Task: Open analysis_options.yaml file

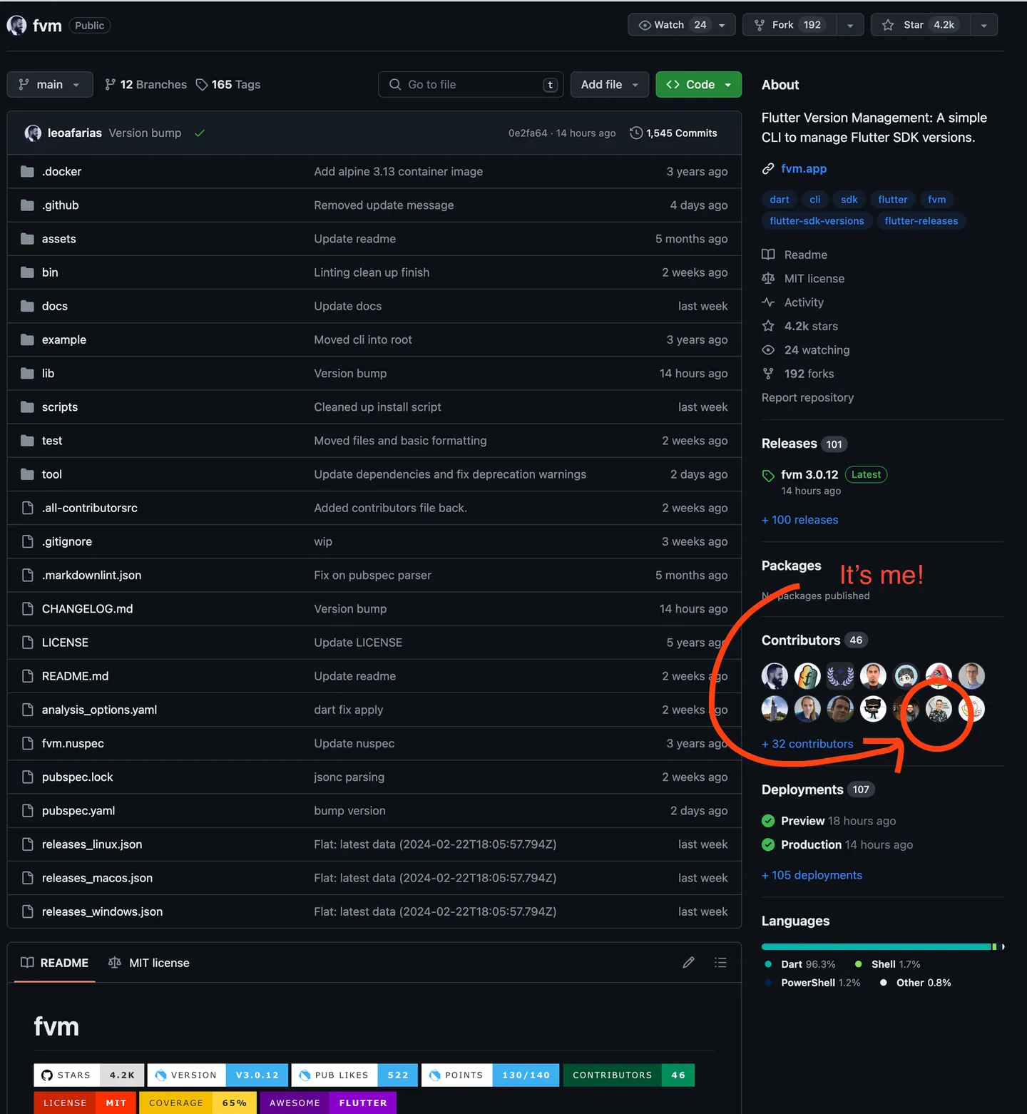Action: [x=99, y=710]
